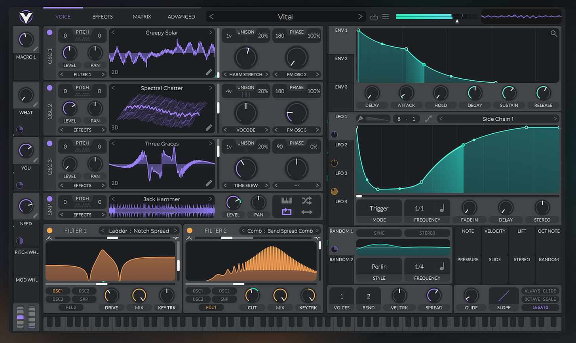Open the HARM STRETCH spectral morph selector
Image resolution: width=576 pixels, height=343 pixels.
(x=246, y=74)
